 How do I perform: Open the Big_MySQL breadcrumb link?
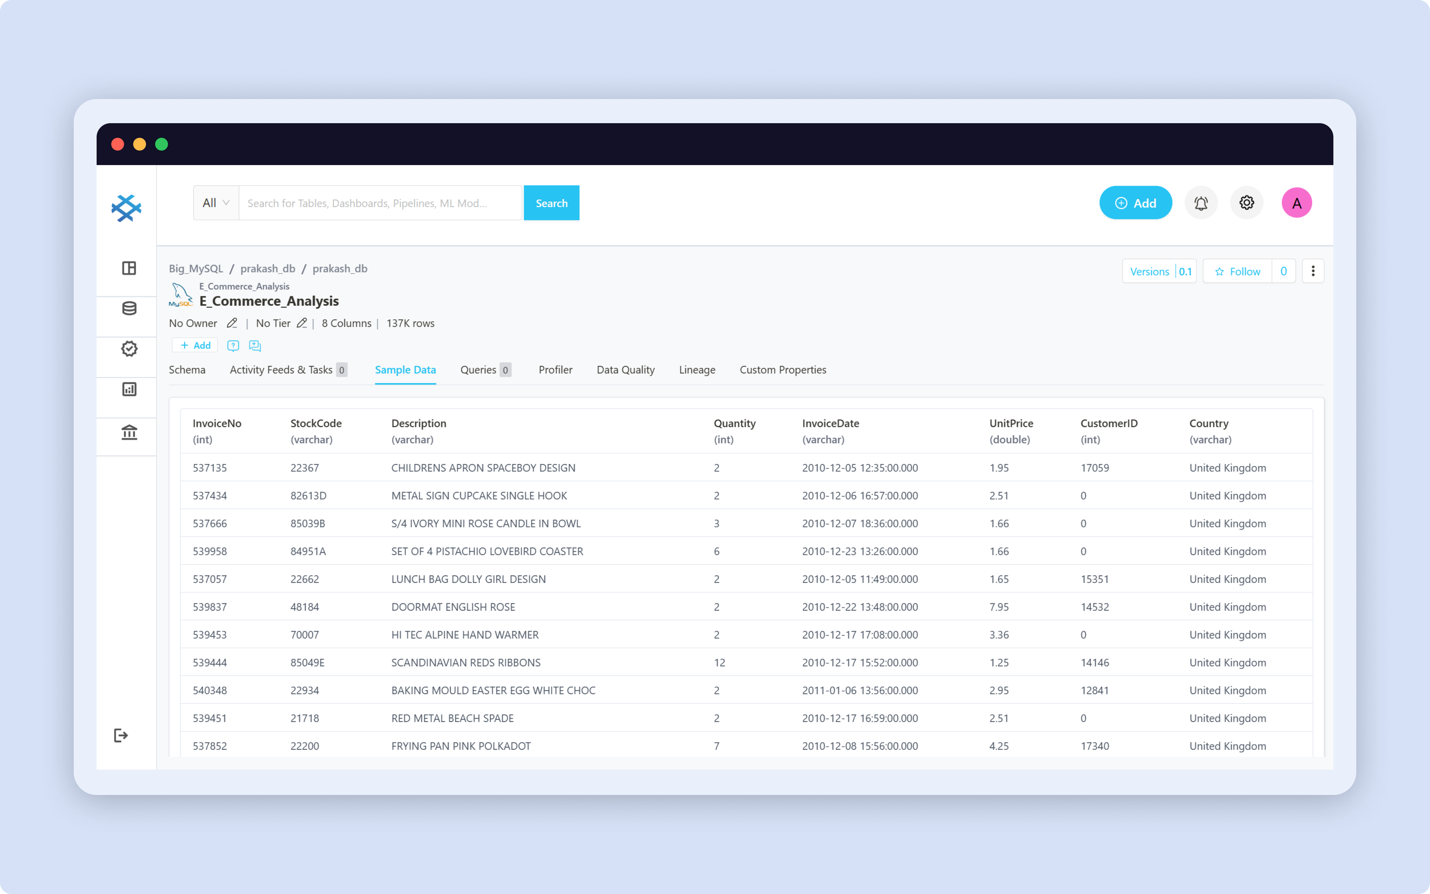195,269
